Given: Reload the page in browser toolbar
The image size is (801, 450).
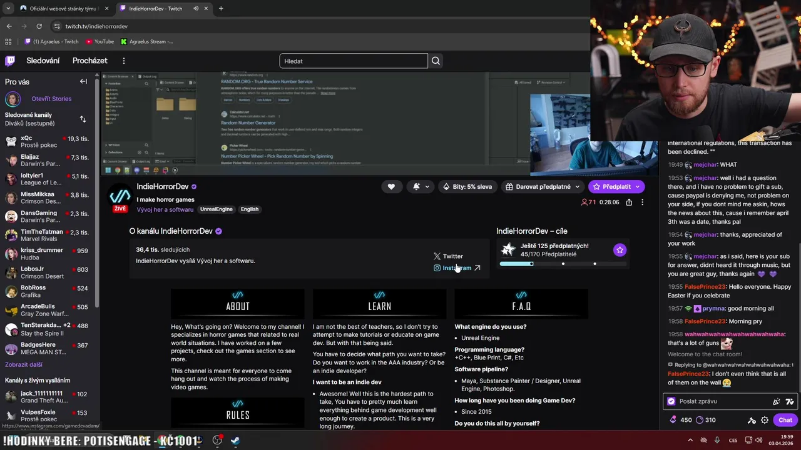Looking at the screenshot, I should [39, 26].
